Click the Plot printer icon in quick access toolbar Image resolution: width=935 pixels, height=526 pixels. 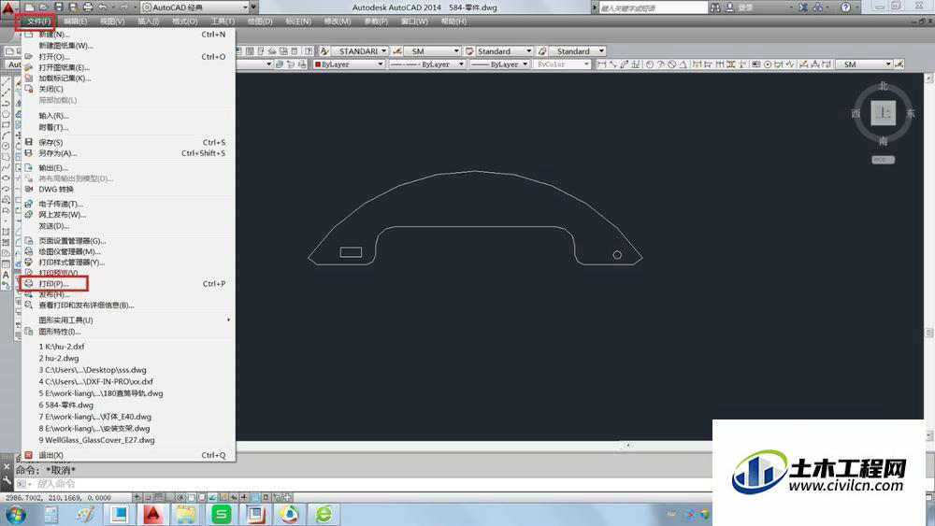(x=88, y=7)
